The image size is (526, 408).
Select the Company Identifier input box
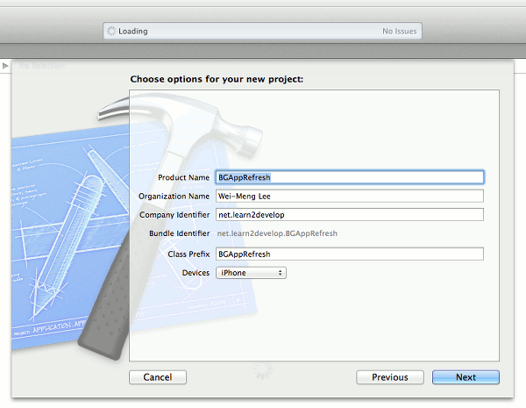tap(350, 214)
